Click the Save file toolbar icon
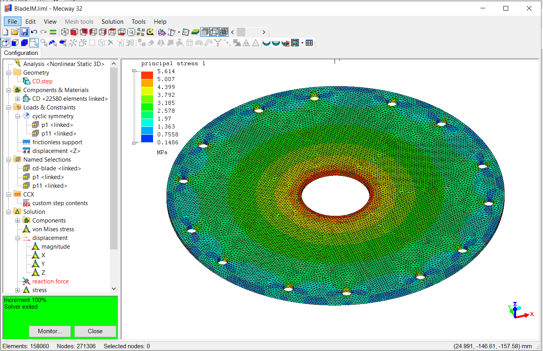Screen dimensions: 543x351 pyautogui.click(x=25, y=32)
